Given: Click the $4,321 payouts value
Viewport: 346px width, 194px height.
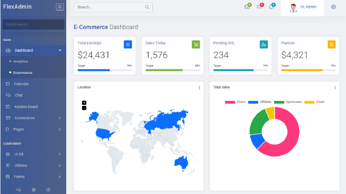Looking at the screenshot, I should [x=295, y=55].
